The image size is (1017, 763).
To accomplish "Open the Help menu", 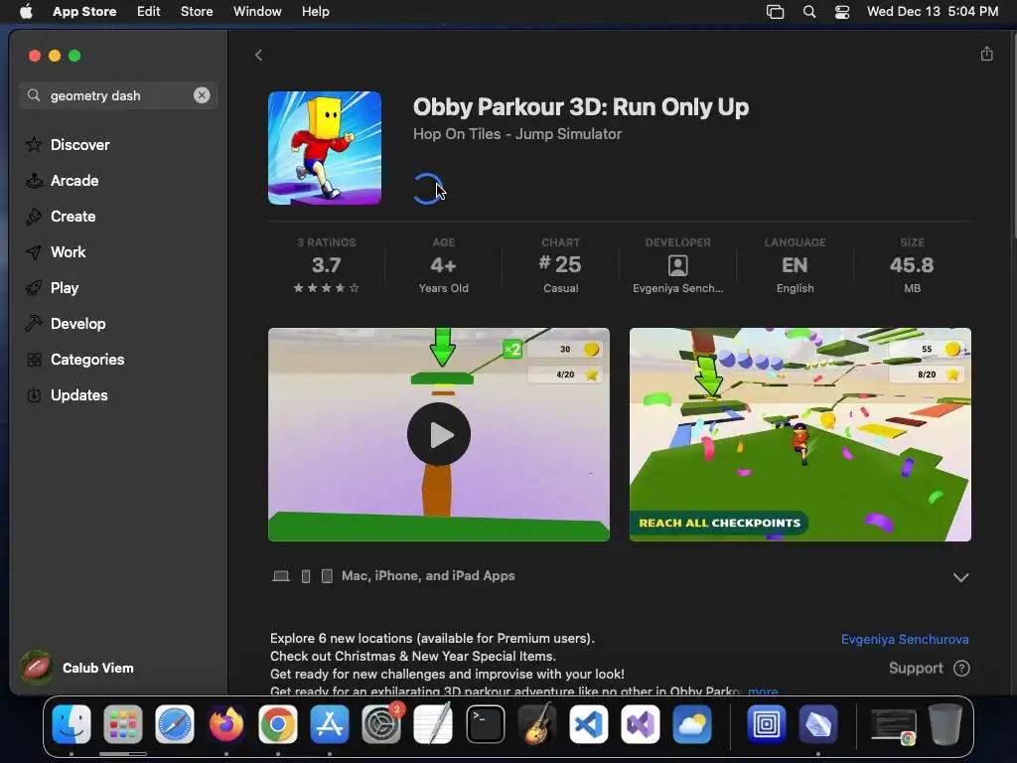I will [x=315, y=12].
